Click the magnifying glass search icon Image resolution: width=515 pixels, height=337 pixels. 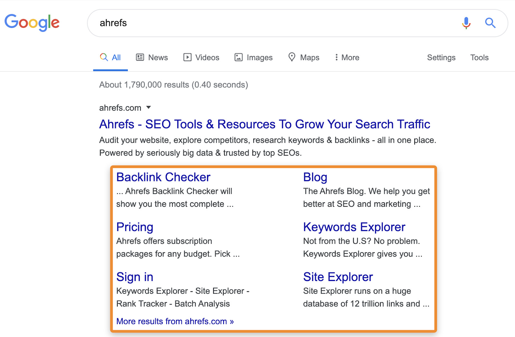click(x=490, y=23)
